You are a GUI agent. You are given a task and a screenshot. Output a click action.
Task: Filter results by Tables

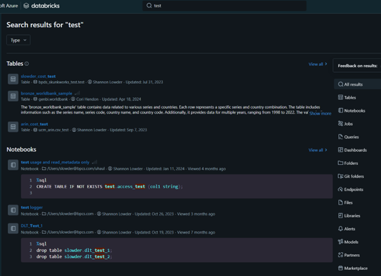[347, 98]
